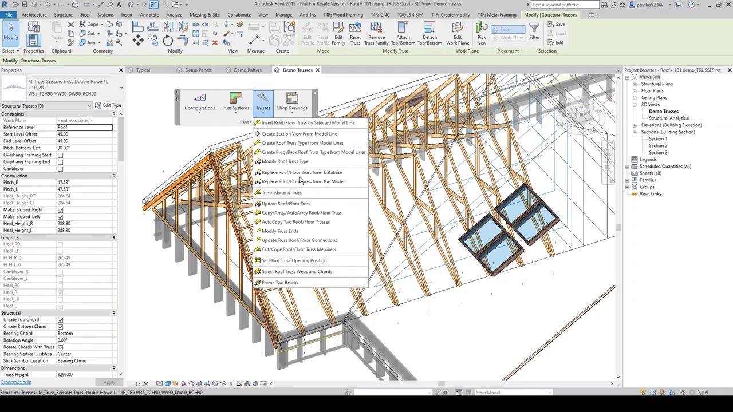Open Shop Drawings in floating toolbar

pyautogui.click(x=292, y=102)
